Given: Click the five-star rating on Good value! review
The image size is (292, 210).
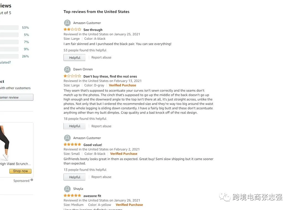Looking at the screenshot, I should point(72,145).
